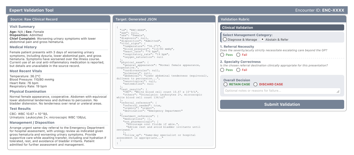
Task: Click the Visit Summary heading
Action: [x=22, y=27]
